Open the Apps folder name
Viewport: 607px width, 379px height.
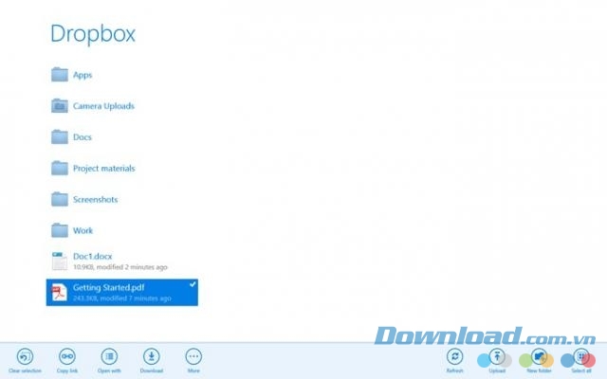[83, 75]
